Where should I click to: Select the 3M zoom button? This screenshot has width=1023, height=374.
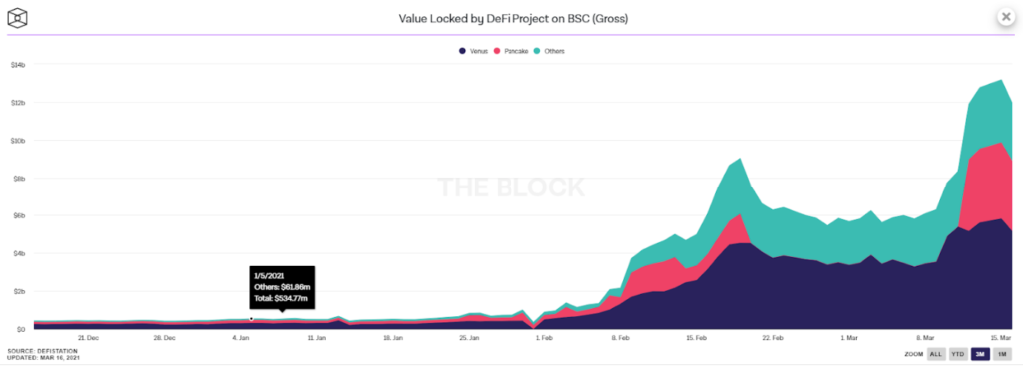point(980,354)
